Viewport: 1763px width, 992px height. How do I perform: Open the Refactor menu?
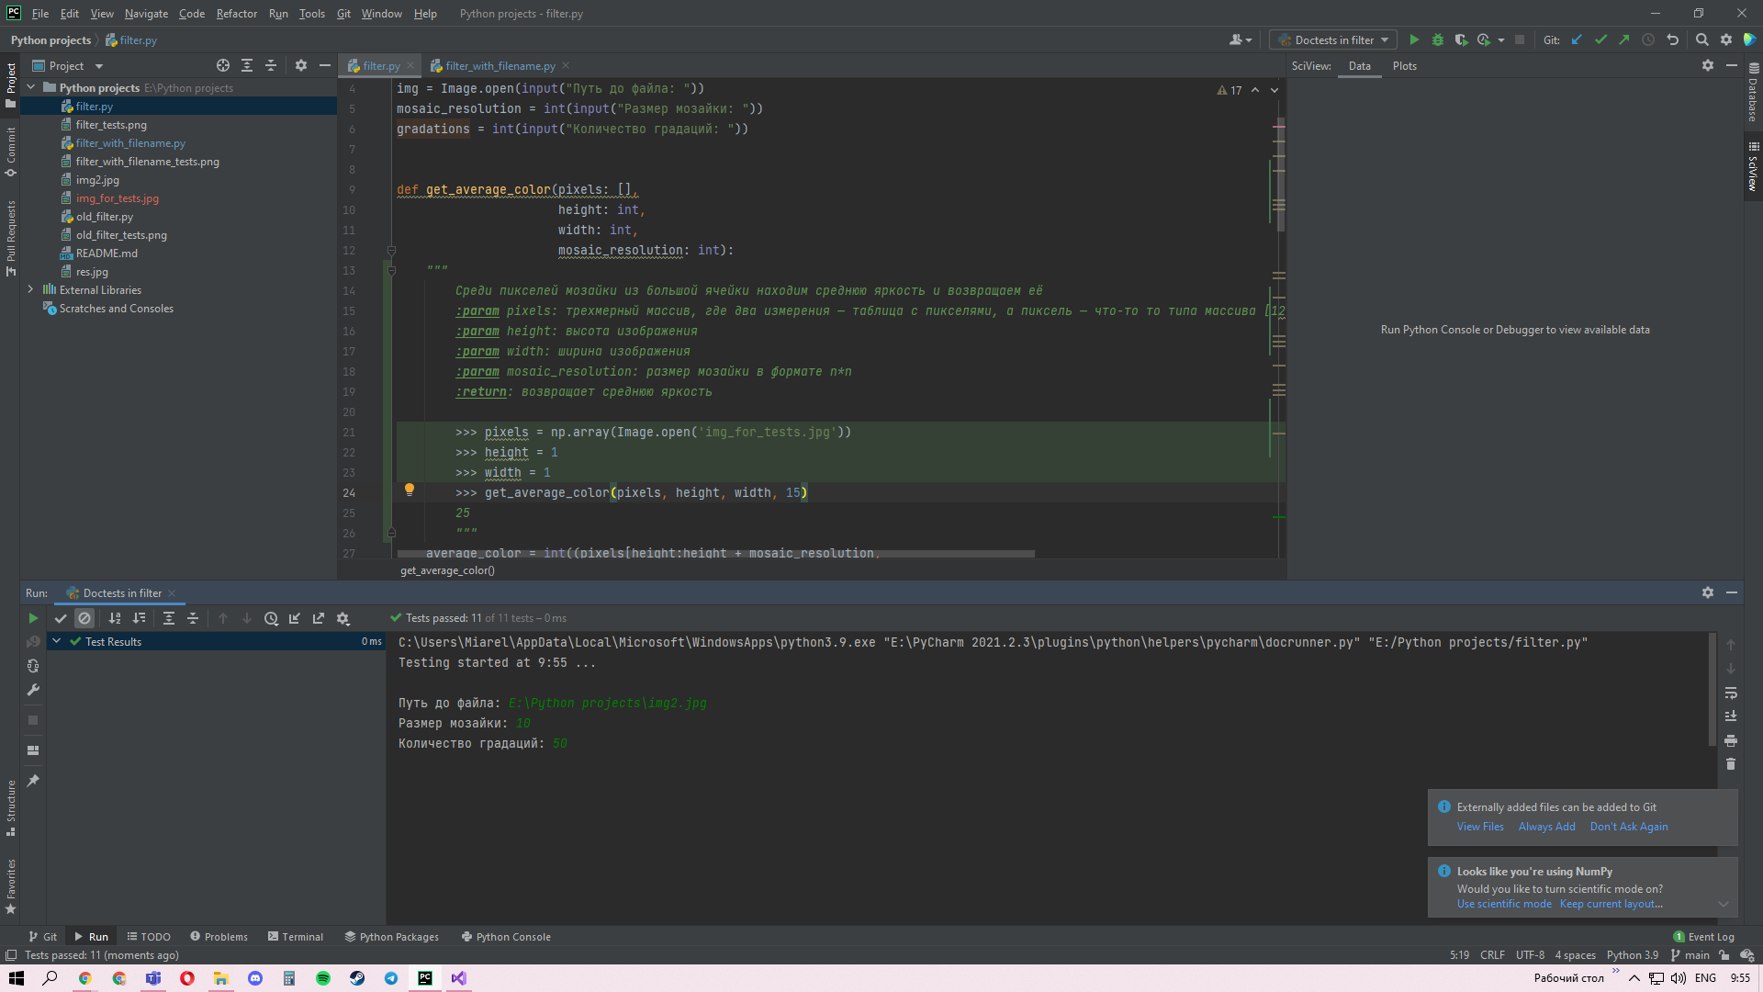coord(236,13)
